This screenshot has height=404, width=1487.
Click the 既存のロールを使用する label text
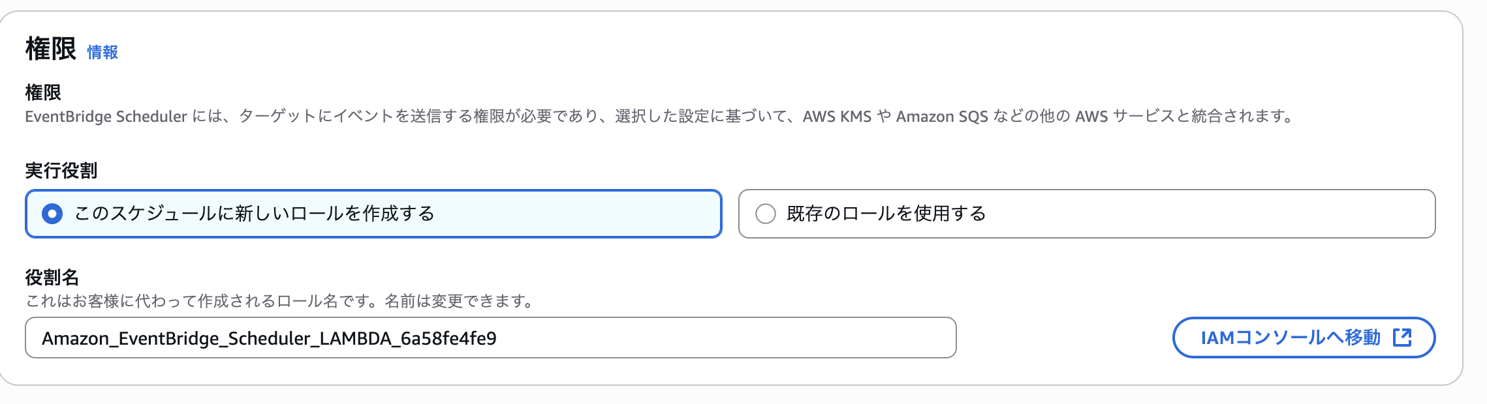pos(886,214)
